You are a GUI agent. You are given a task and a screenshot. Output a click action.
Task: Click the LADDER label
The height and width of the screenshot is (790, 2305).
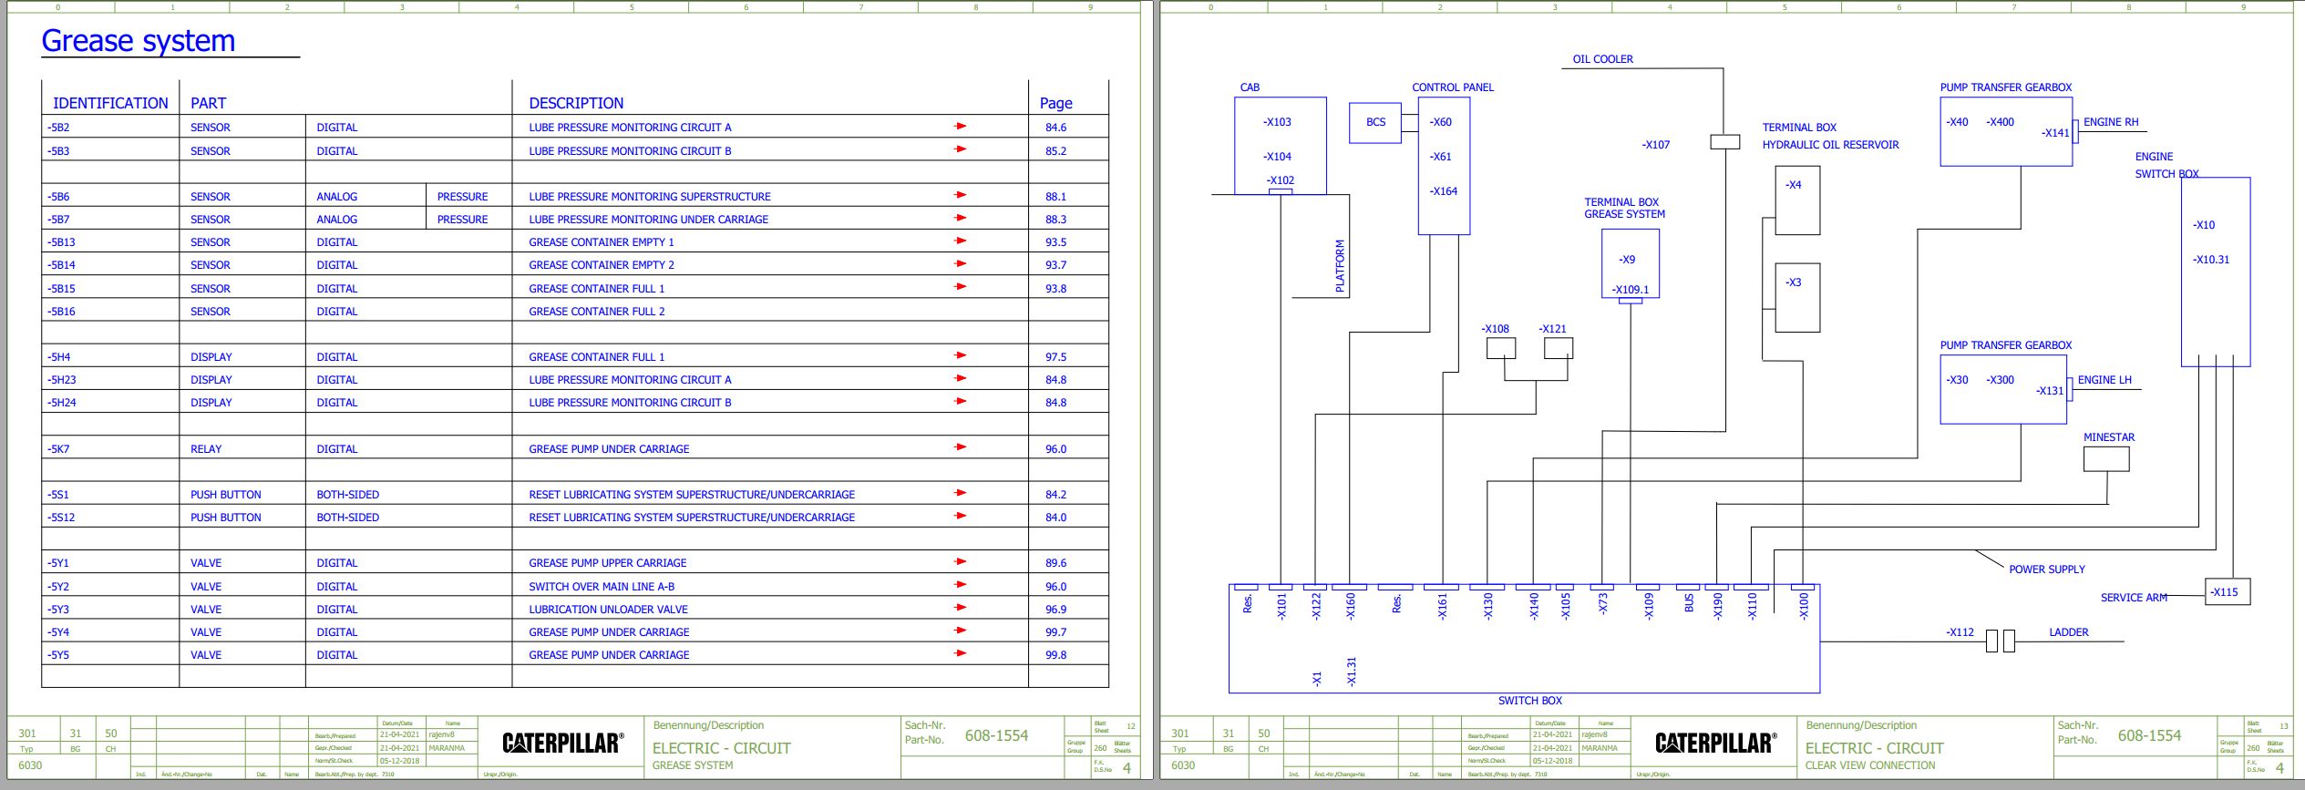click(x=2069, y=632)
